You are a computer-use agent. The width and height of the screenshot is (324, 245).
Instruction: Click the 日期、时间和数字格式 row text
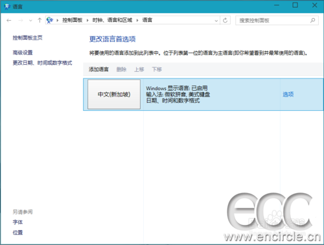pyautogui.click(x=173, y=100)
